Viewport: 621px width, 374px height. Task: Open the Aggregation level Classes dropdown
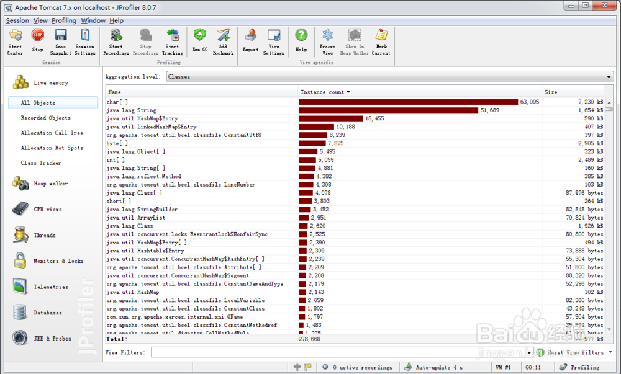(390, 77)
